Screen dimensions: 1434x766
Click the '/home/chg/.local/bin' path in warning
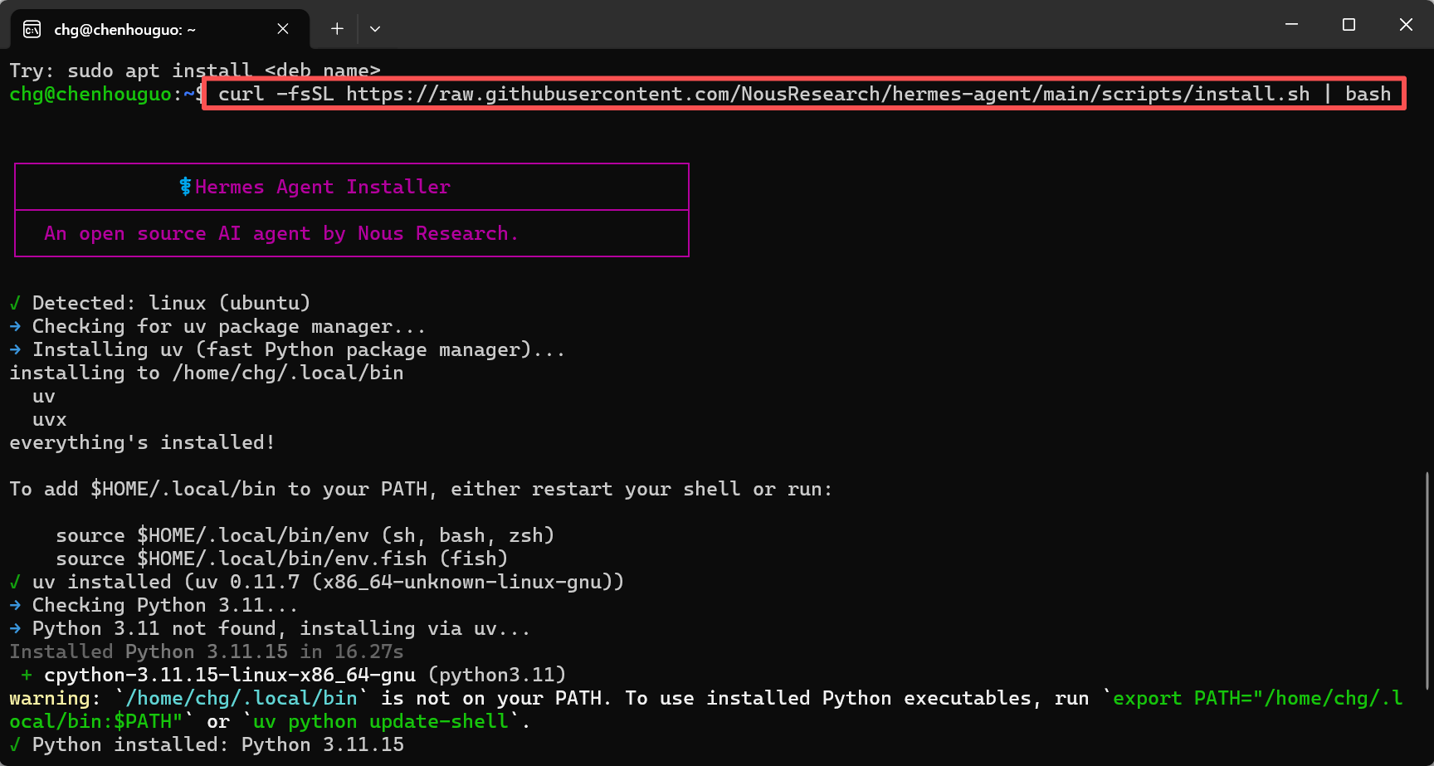click(241, 698)
